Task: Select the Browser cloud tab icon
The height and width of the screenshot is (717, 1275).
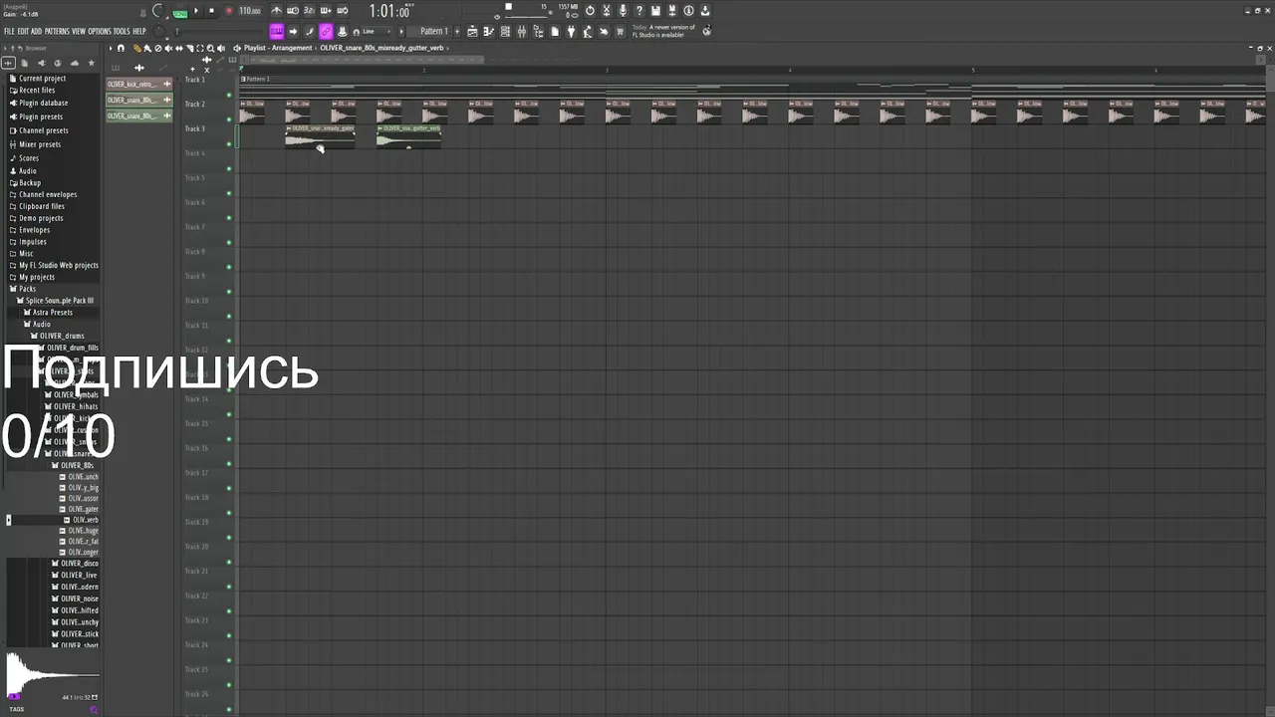Action: point(75,63)
